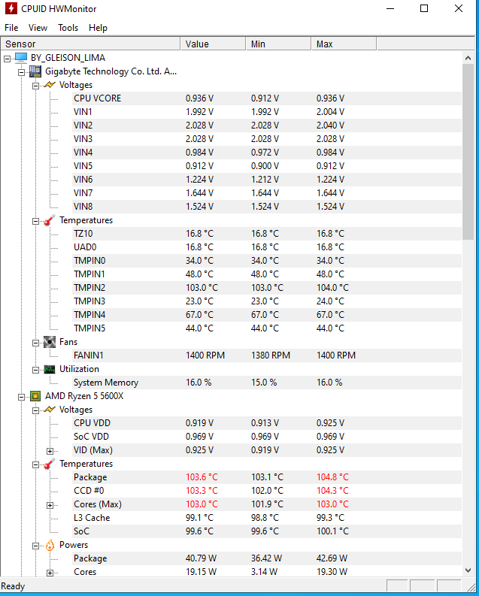Click the lightning icon for Ryzen Voltages
The width and height of the screenshot is (479, 596).
50,410
